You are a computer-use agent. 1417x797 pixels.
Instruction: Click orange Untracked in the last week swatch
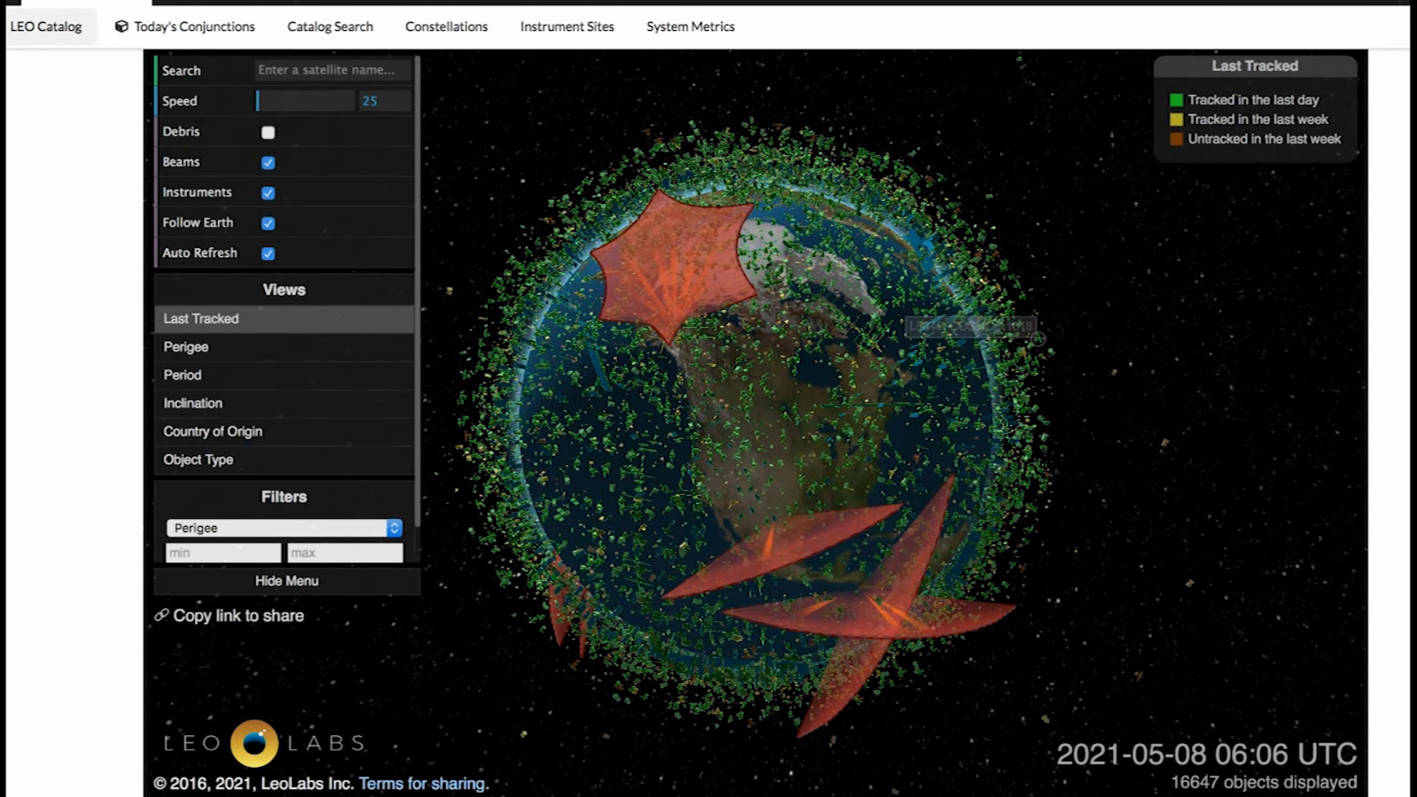(x=1176, y=139)
